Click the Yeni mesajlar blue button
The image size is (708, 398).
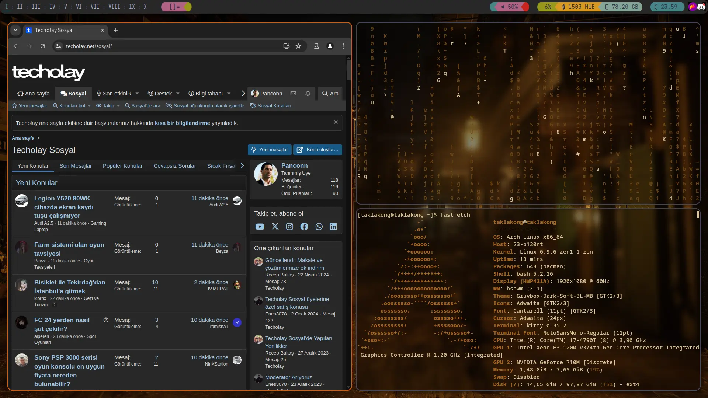[x=270, y=150]
